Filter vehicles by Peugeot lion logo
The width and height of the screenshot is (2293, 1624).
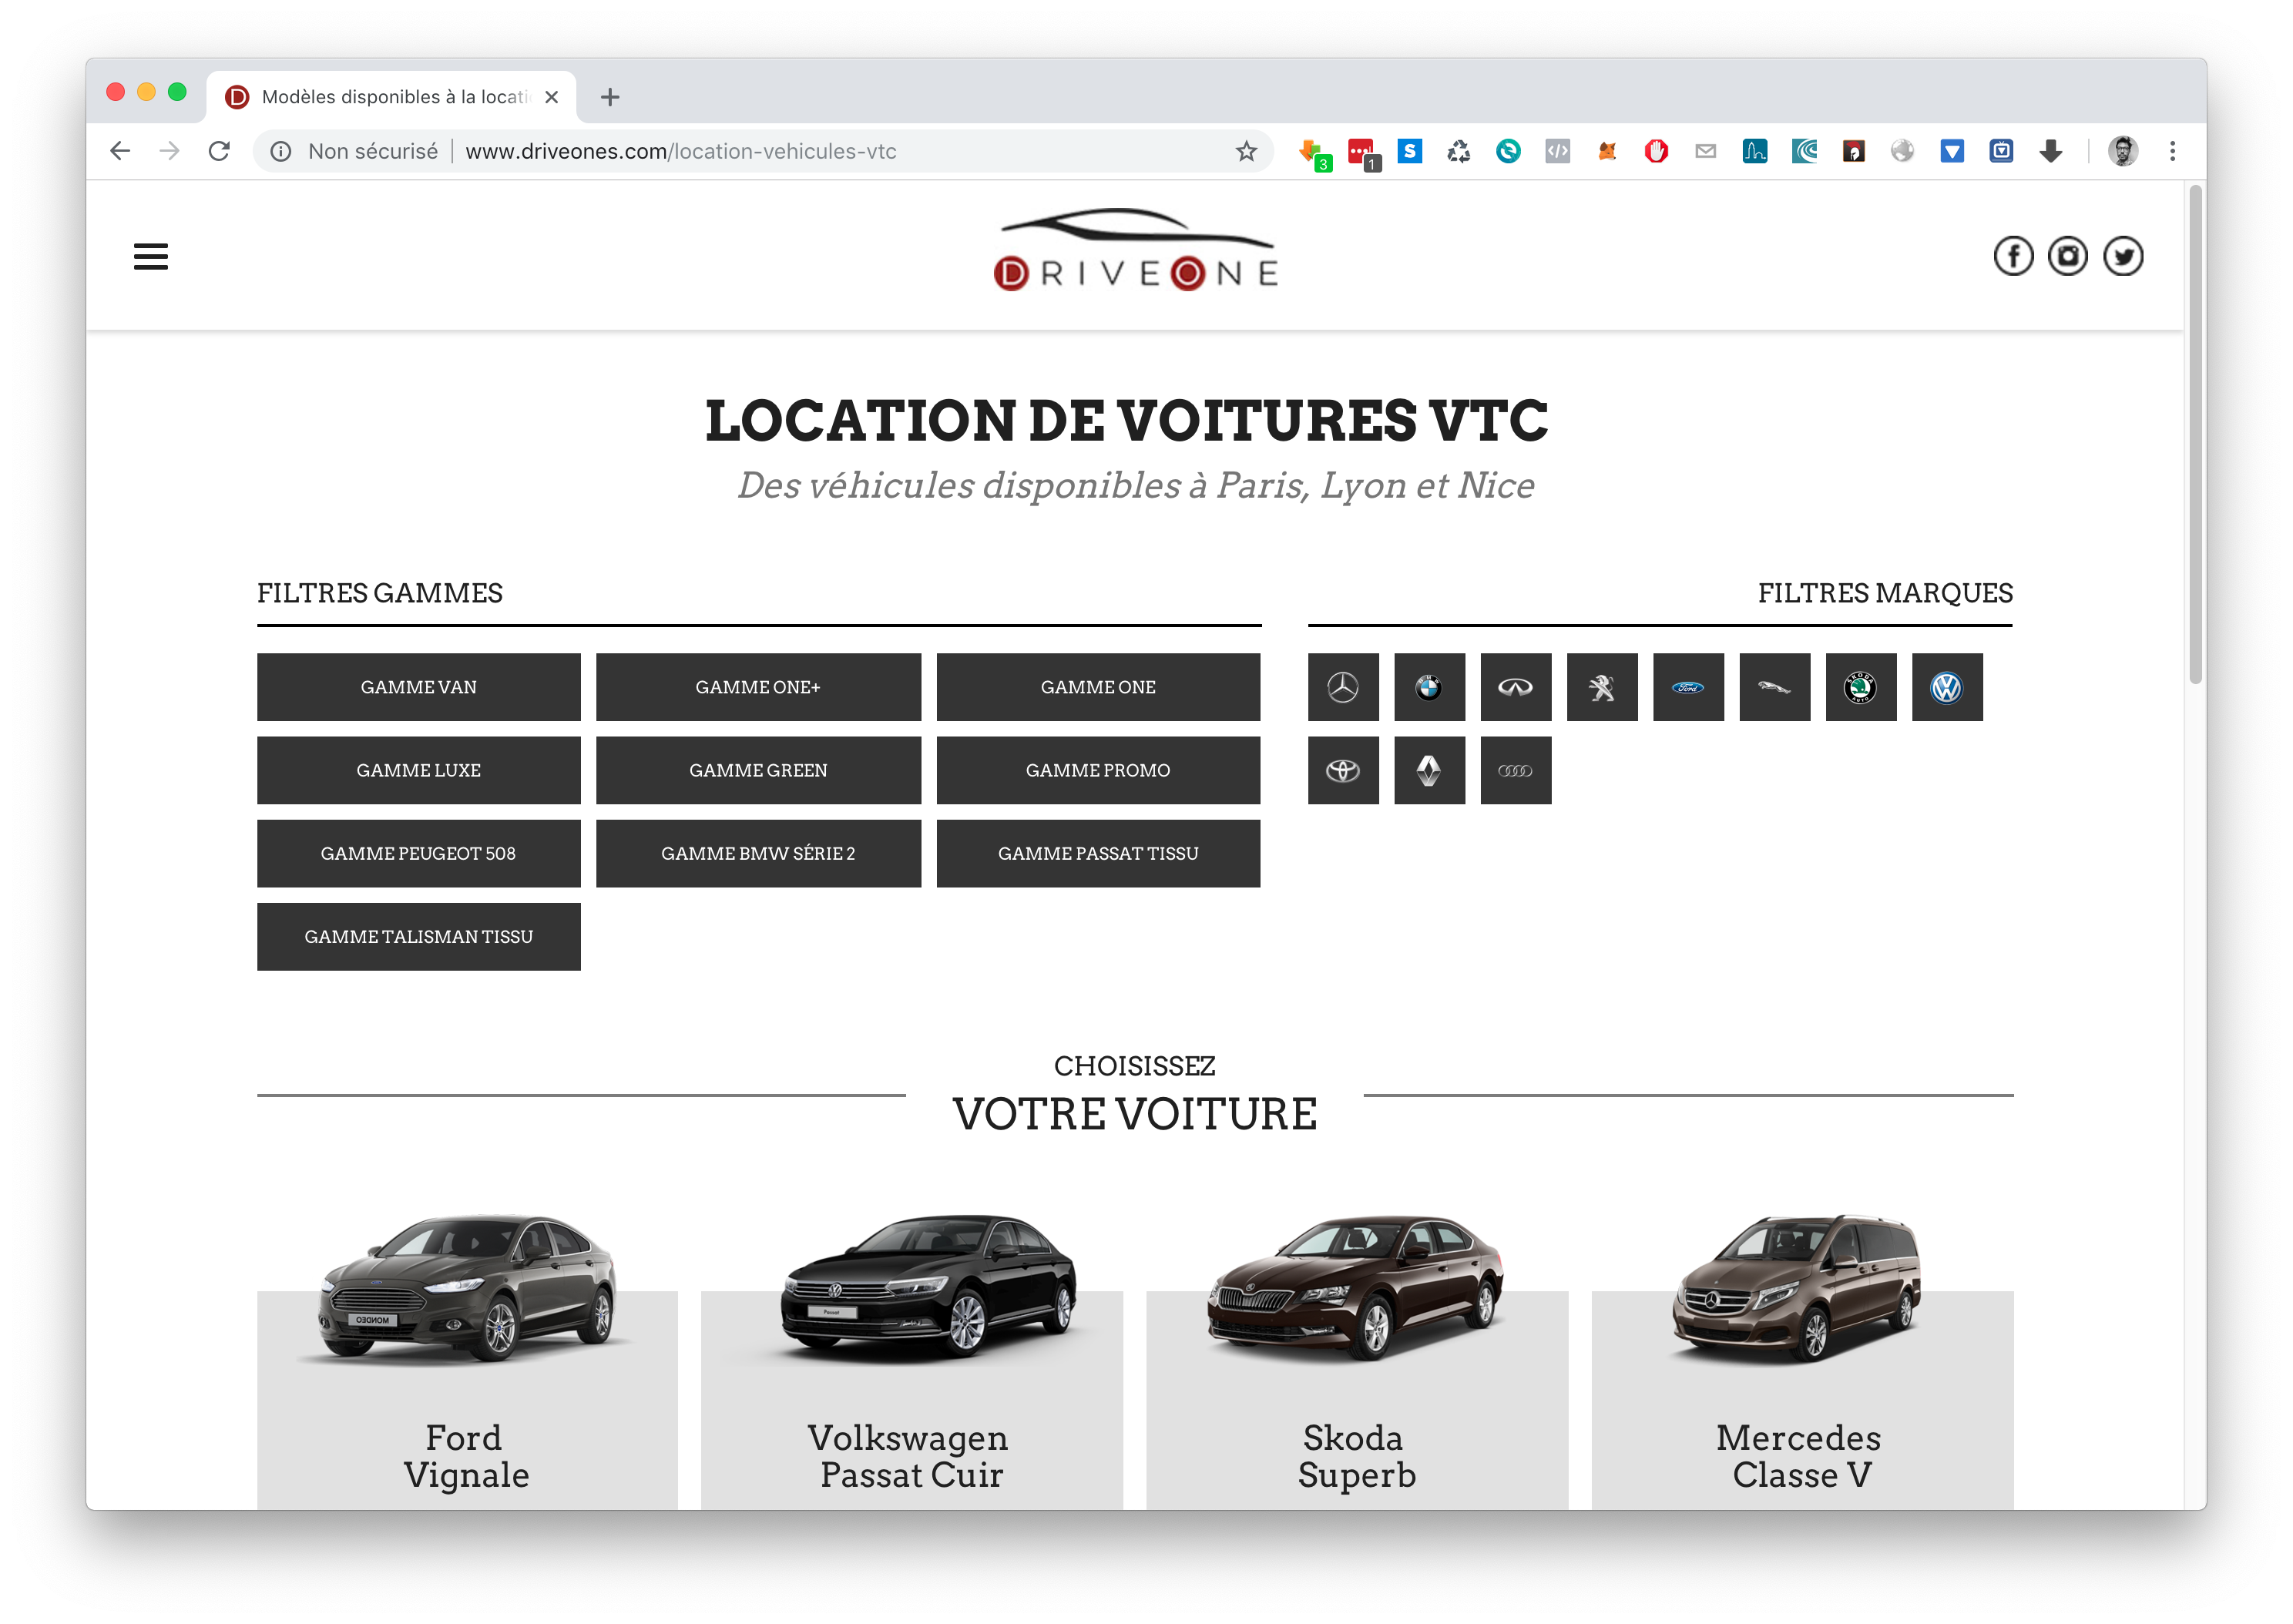click(1601, 687)
